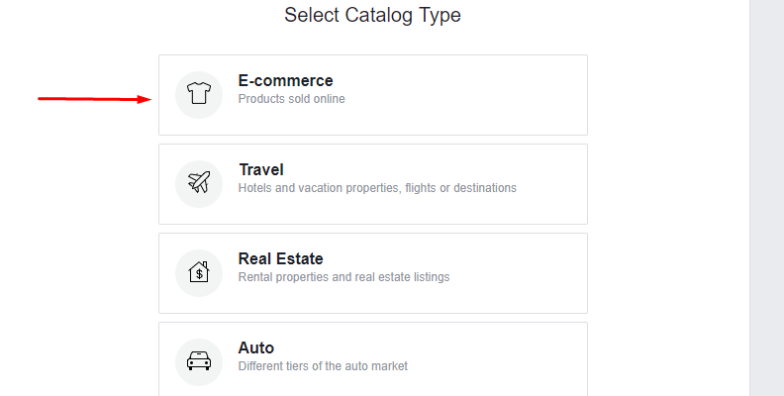Choose the Auto card's empty right area

pos(500,360)
